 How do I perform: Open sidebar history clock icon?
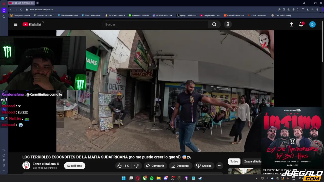point(4,155)
